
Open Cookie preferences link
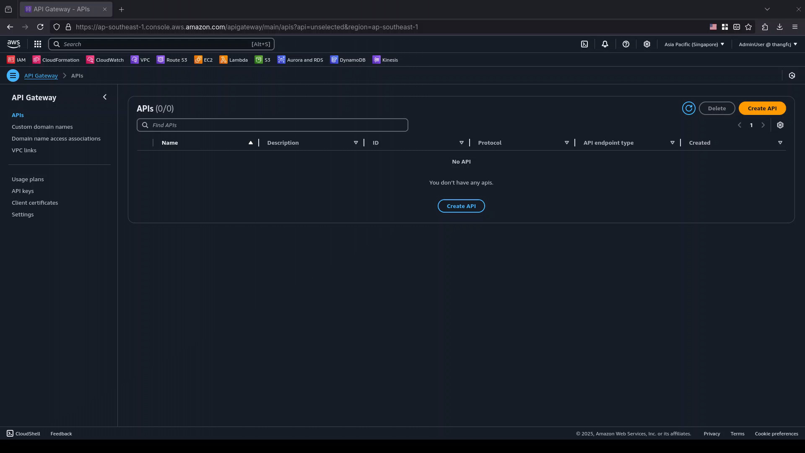coord(776,434)
